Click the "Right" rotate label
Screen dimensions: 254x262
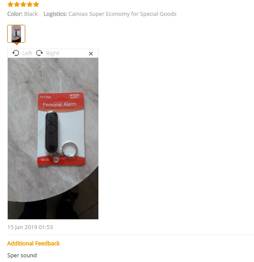53,53
